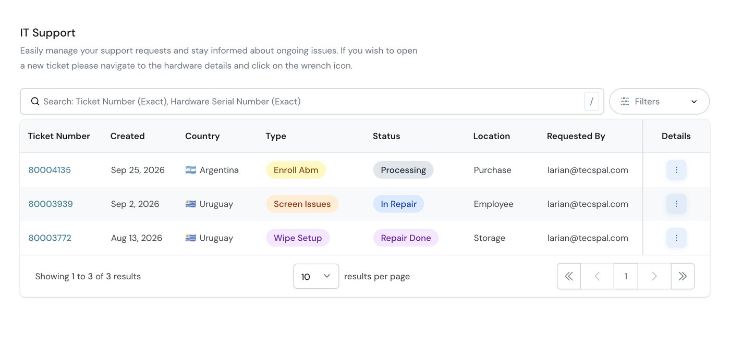Jump to the first results page
This screenshot has width=730, height=346.
click(569, 276)
